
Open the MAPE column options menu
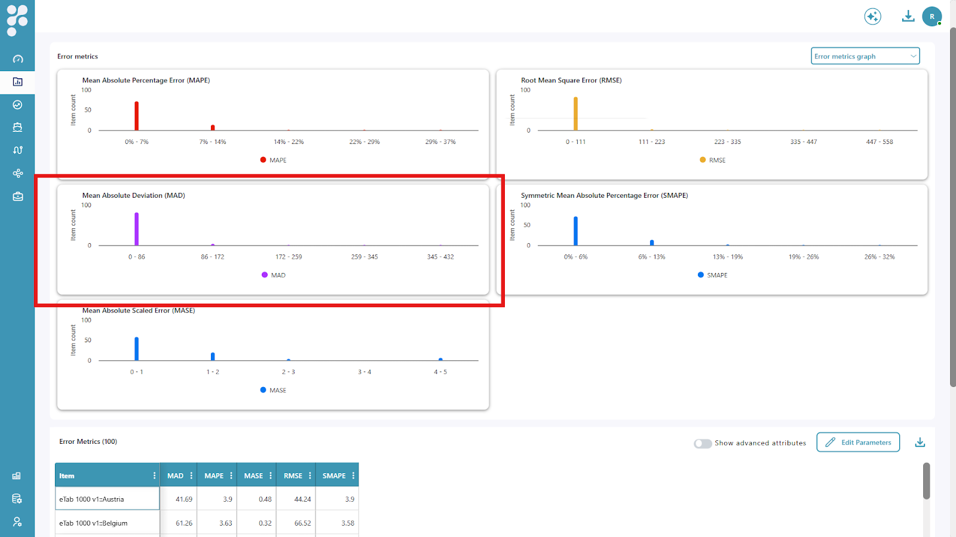[x=231, y=476]
